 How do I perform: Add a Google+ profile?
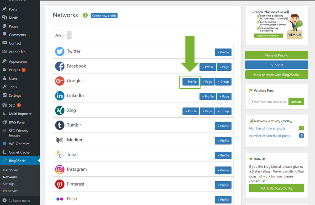(191, 82)
